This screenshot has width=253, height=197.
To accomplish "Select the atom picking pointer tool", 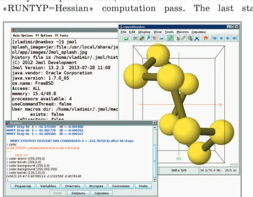I will point(178,38).
